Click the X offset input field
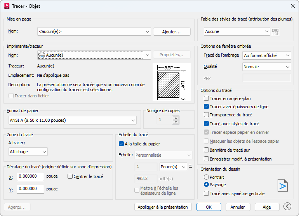 click(31, 176)
